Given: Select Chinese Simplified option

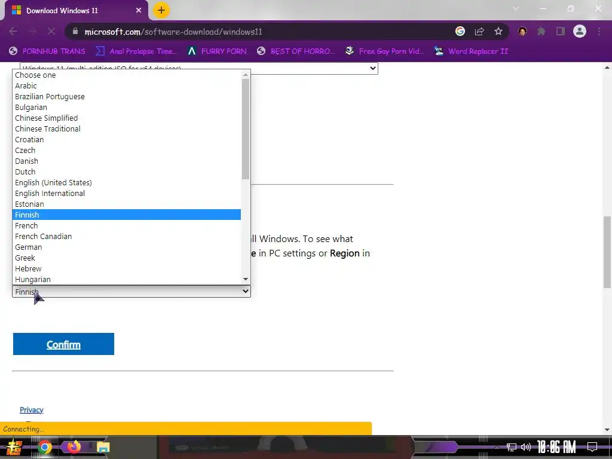Looking at the screenshot, I should pos(127,118).
